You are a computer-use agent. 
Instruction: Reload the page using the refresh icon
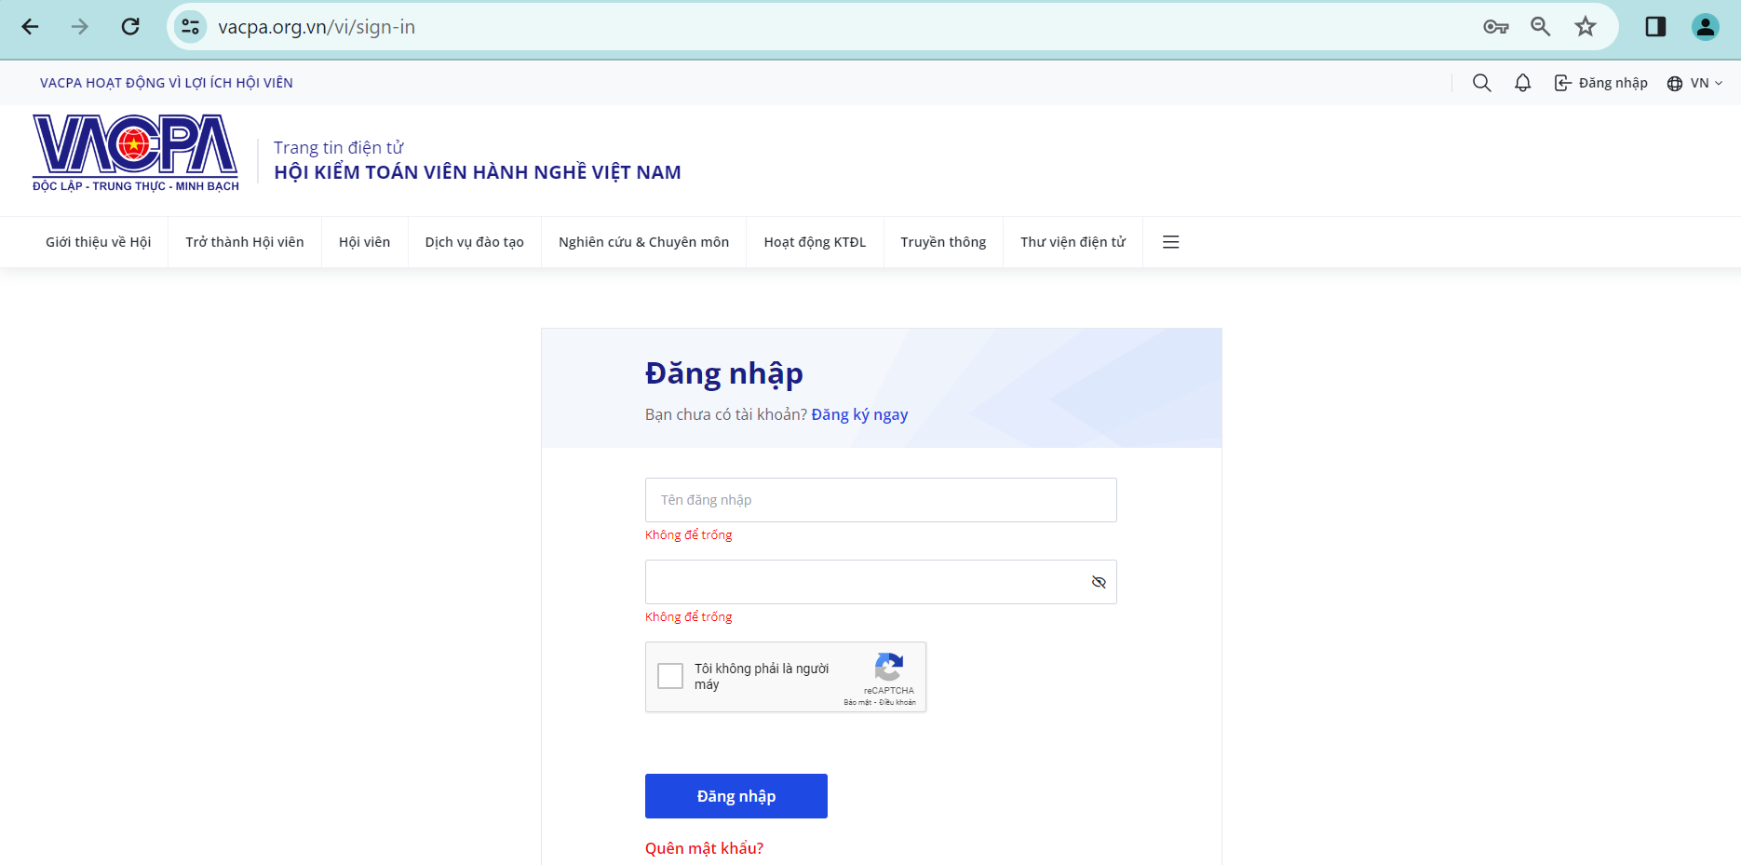click(130, 27)
